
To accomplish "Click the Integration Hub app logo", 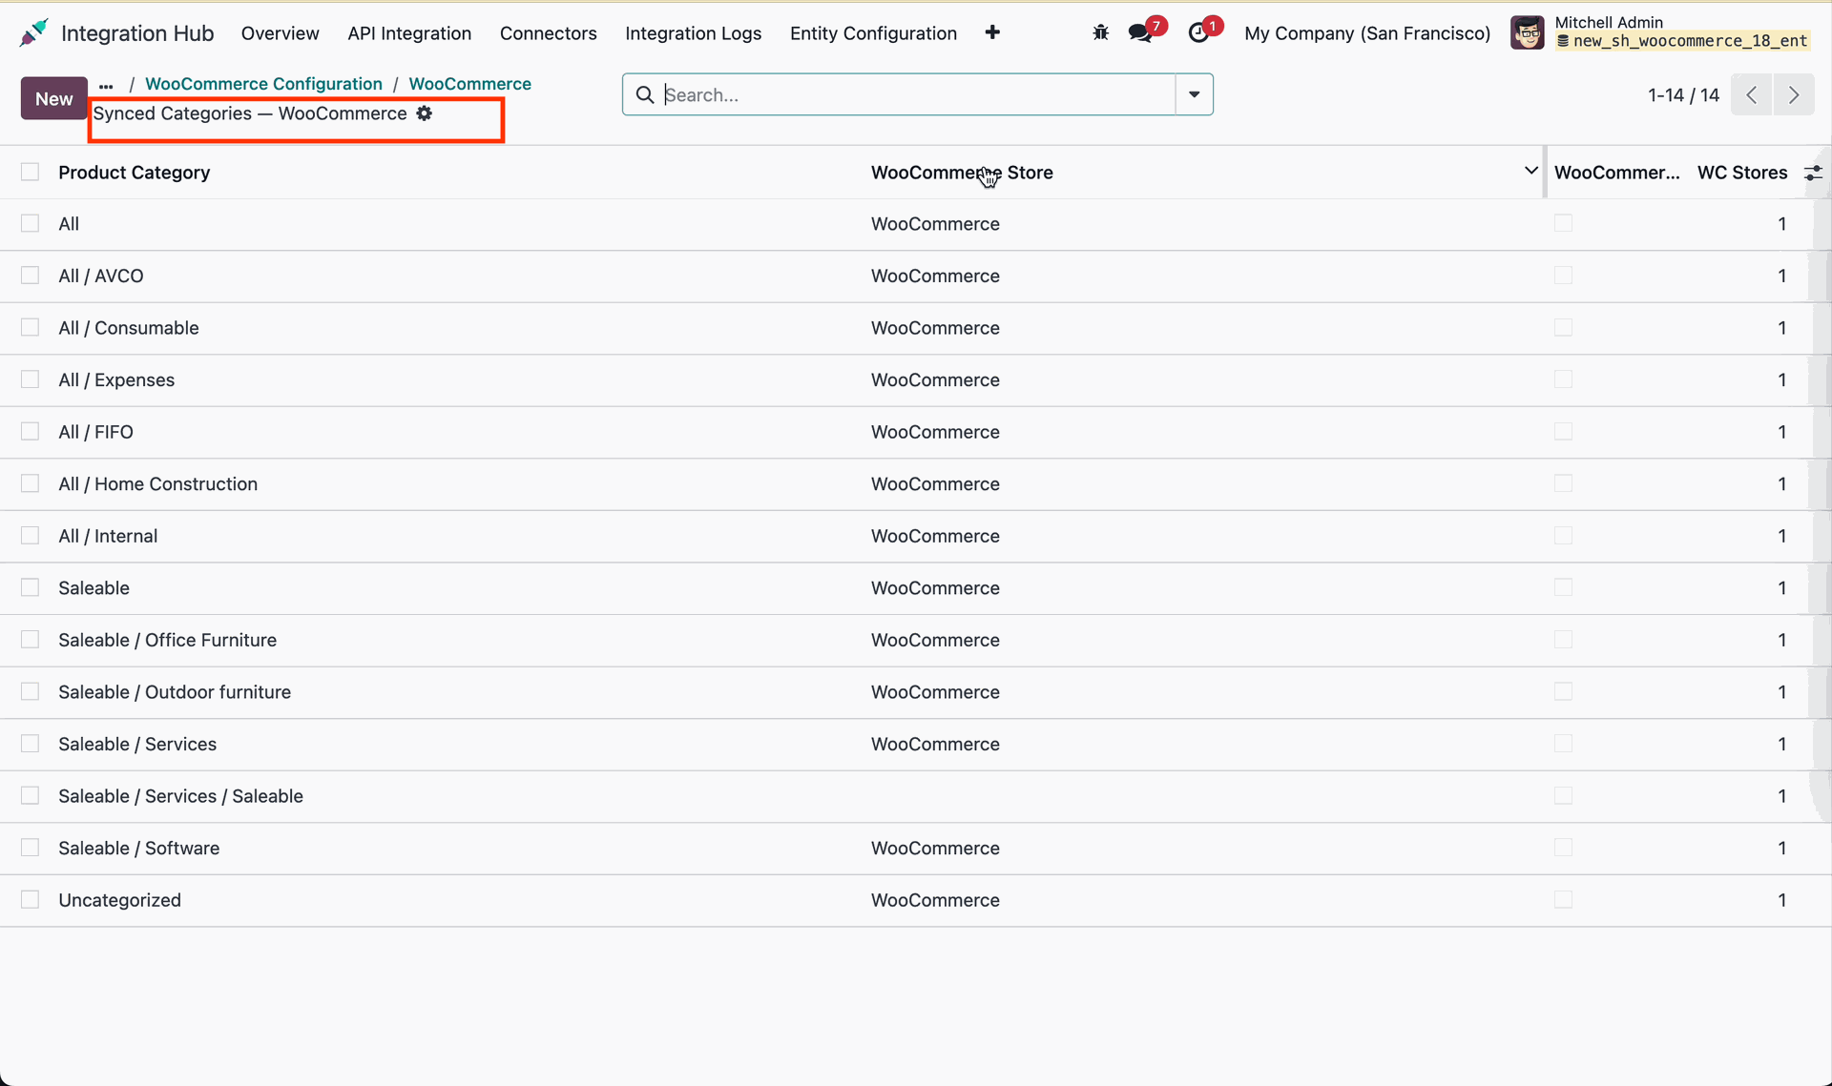I will (x=33, y=32).
